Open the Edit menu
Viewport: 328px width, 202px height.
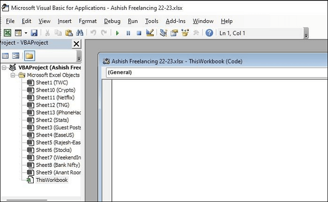[x=27, y=21]
